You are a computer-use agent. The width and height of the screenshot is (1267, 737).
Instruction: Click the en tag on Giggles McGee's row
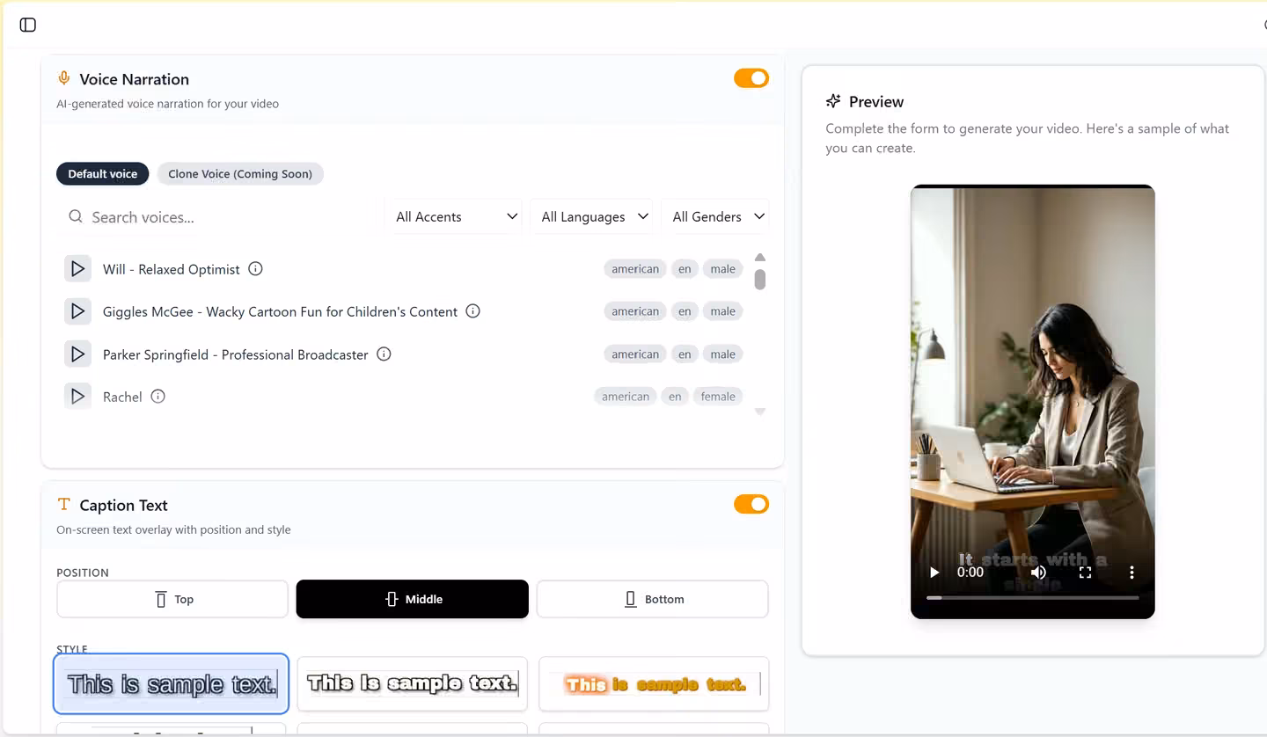point(685,311)
